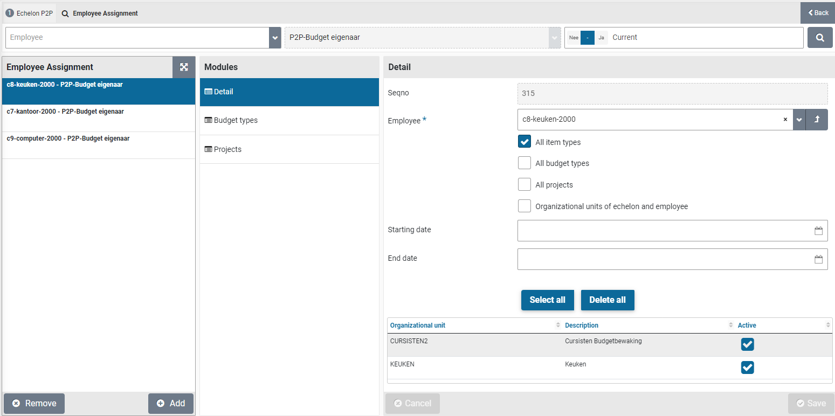Viewport: 835px width, 416px height.
Task: Clear the c8-keuken-2000 employee selection
Action: click(x=785, y=120)
